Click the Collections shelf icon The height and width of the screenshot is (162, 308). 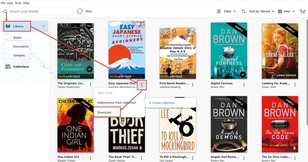[x=8, y=66]
